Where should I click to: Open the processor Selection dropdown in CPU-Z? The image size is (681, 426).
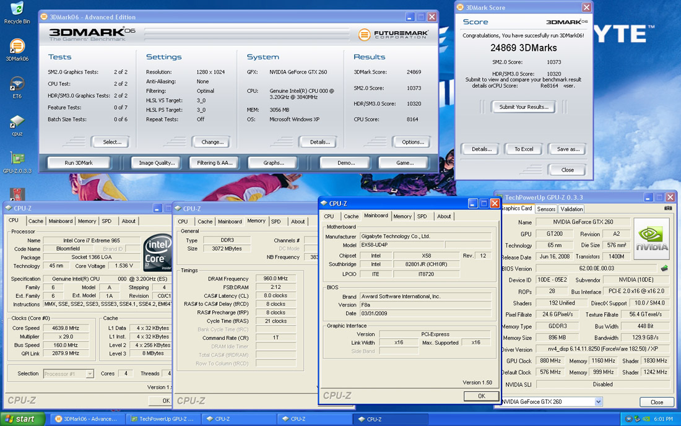tap(68, 373)
